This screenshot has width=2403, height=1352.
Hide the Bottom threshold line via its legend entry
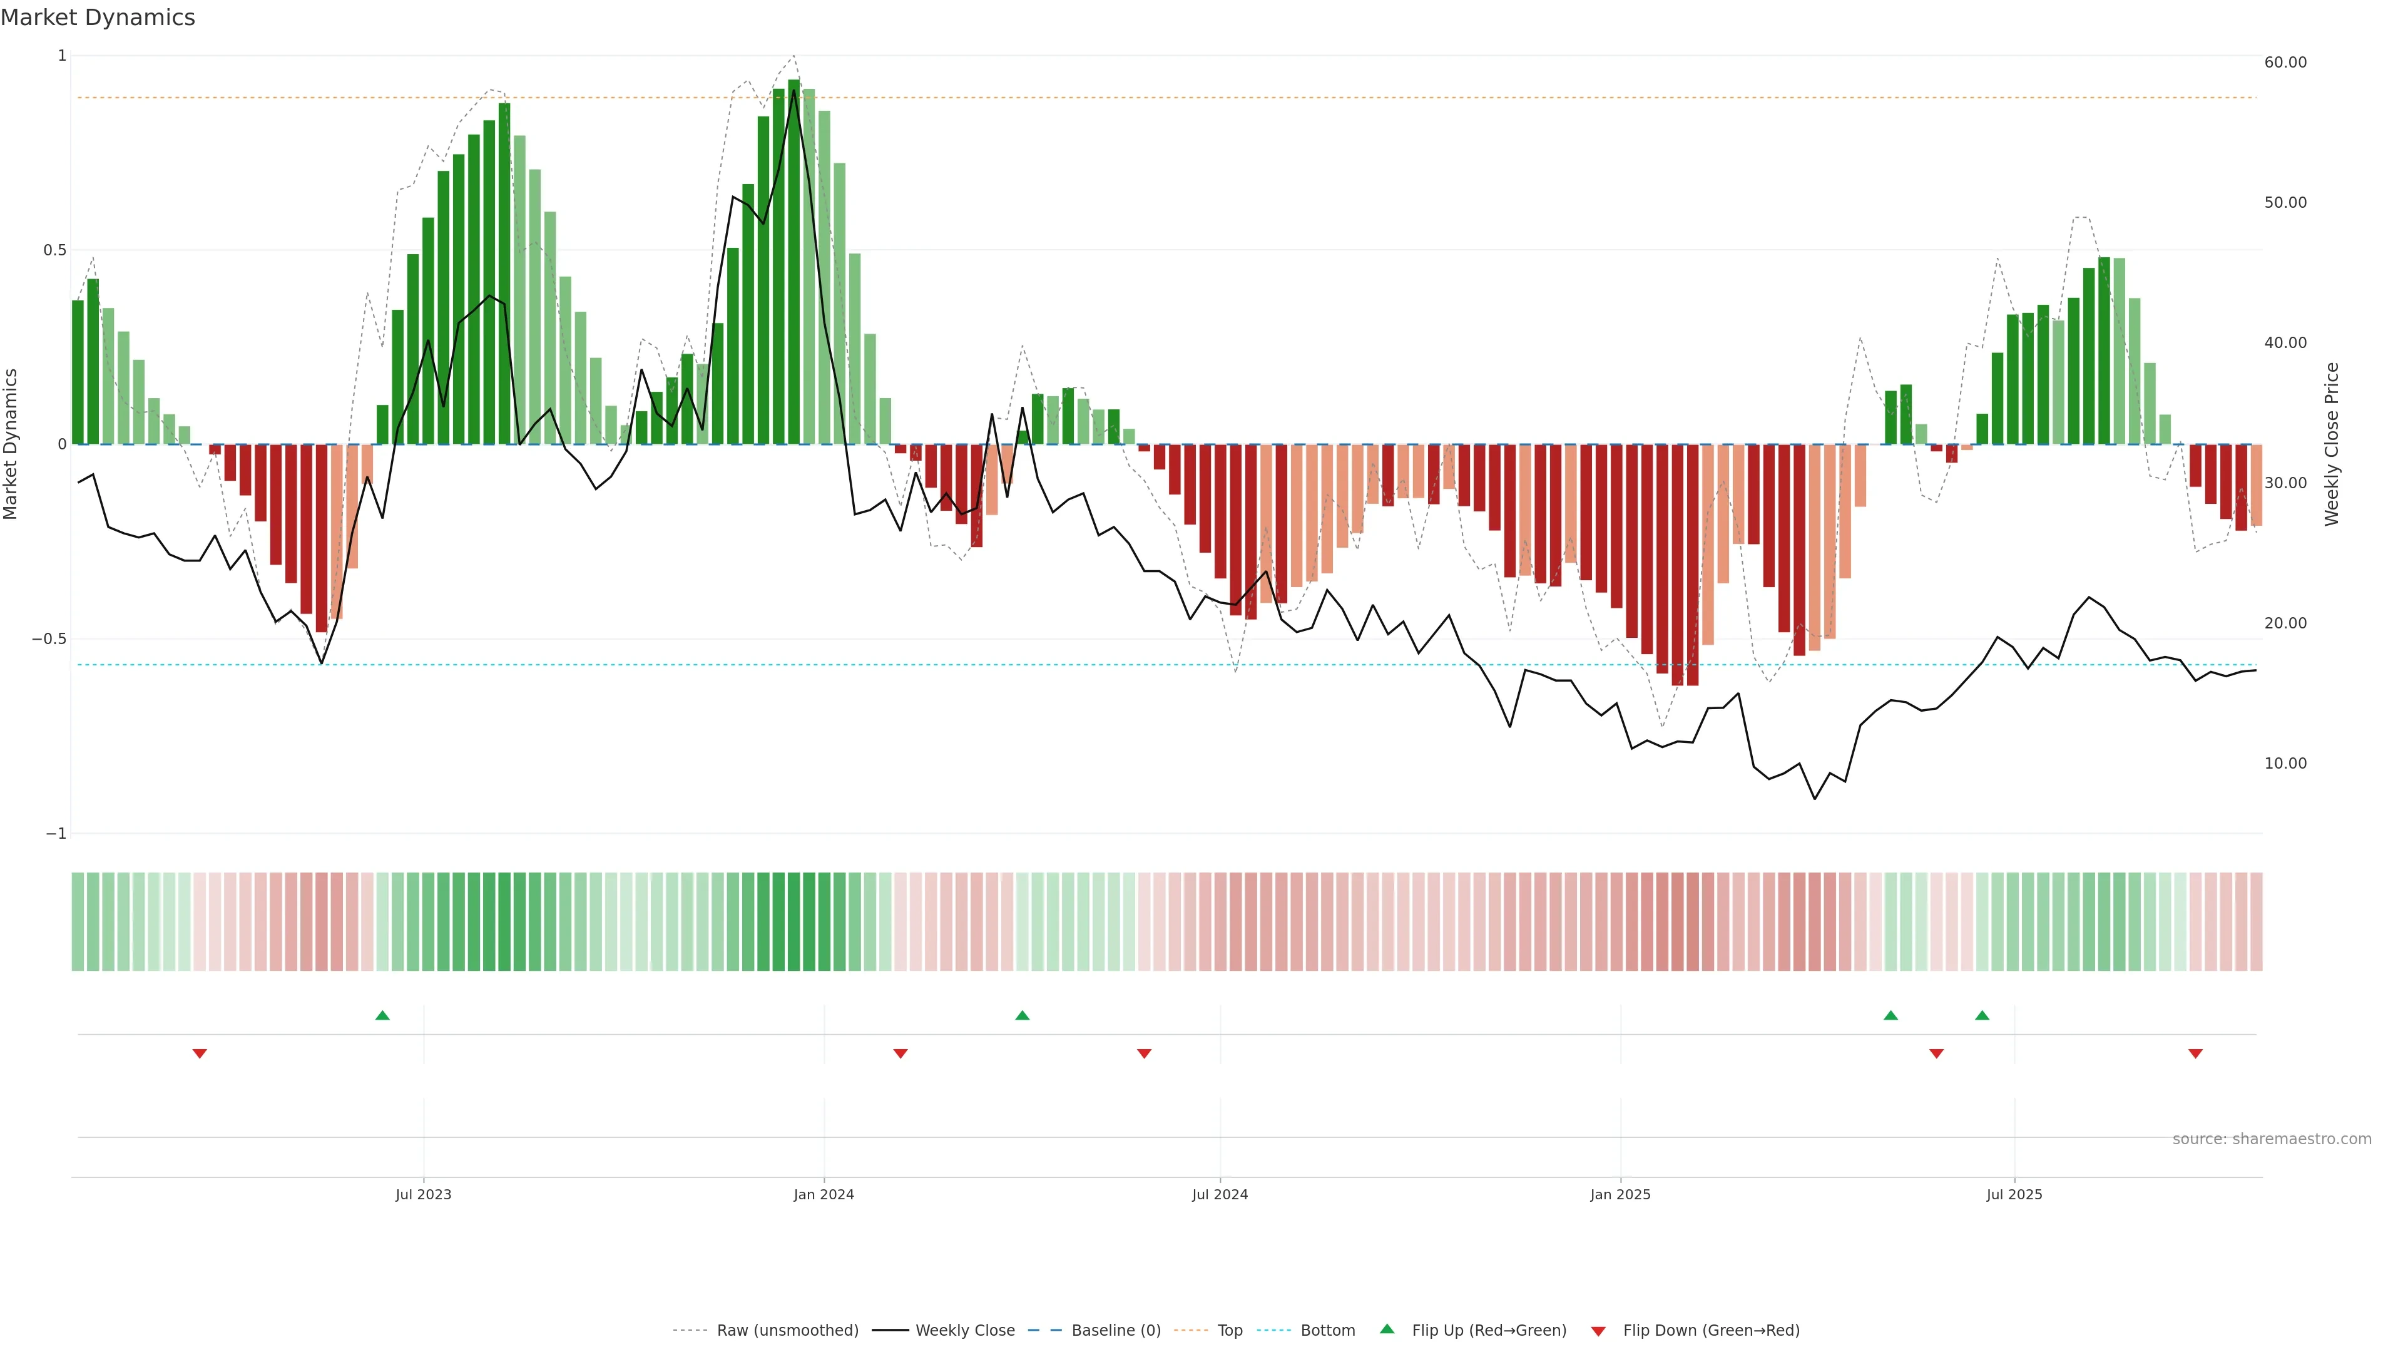(1327, 1331)
